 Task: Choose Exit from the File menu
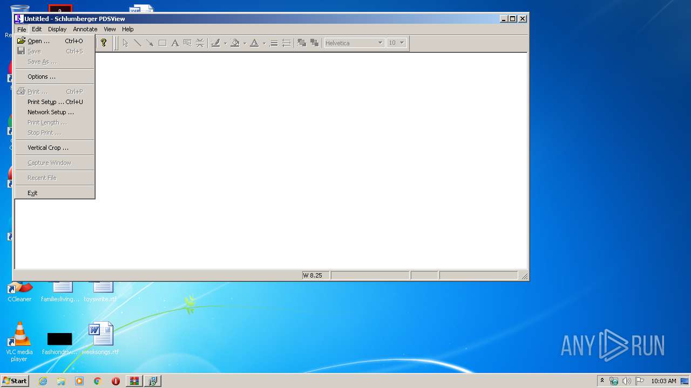point(55,193)
